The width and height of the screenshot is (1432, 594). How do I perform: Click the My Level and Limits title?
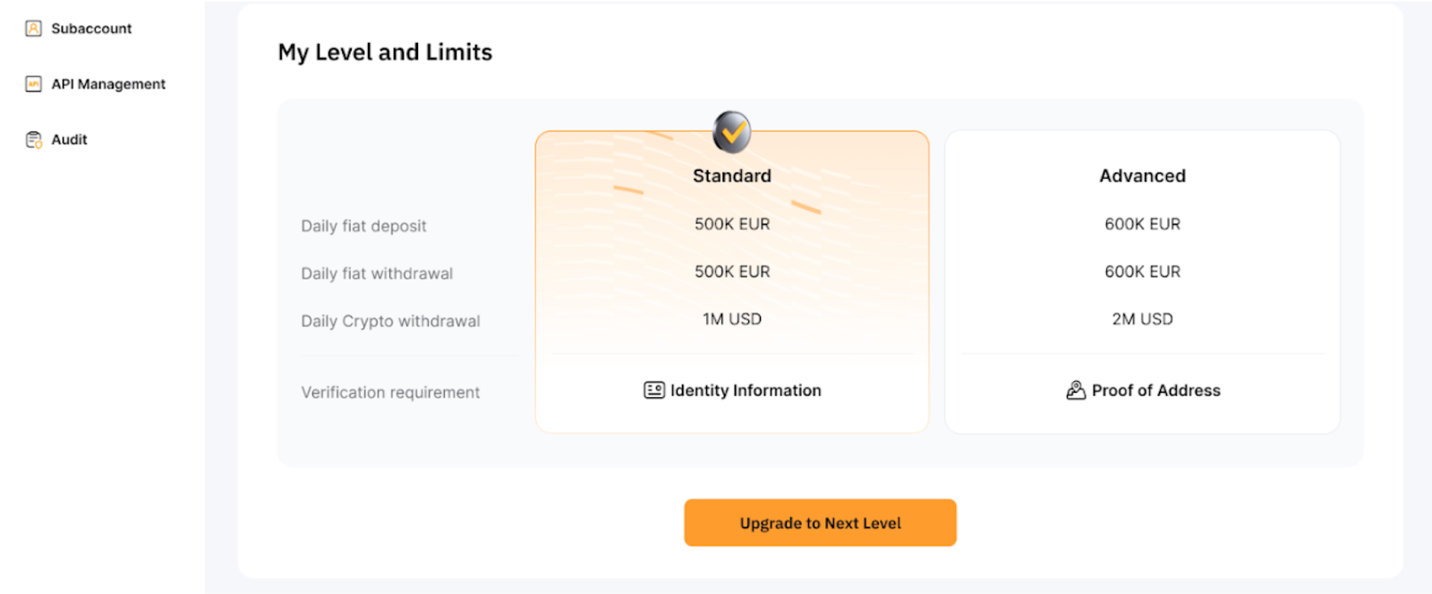click(385, 52)
